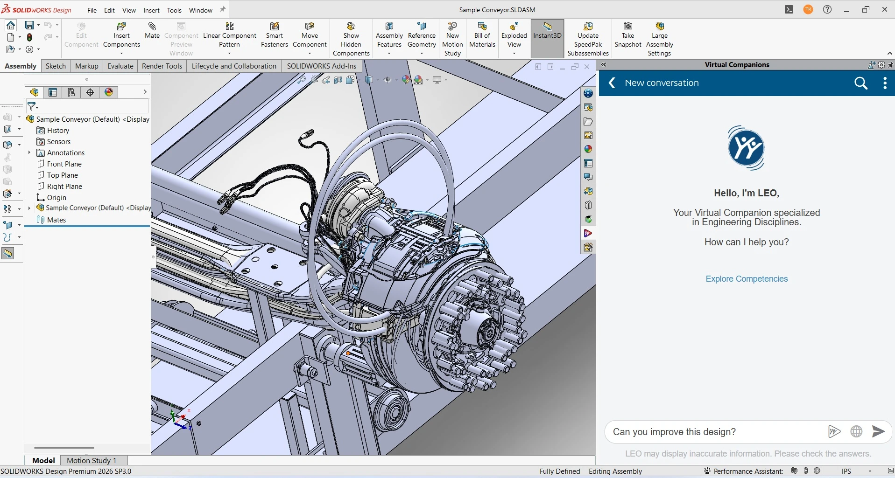The height and width of the screenshot is (478, 895).
Task: Switch to the Sketch tab
Action: click(x=56, y=66)
